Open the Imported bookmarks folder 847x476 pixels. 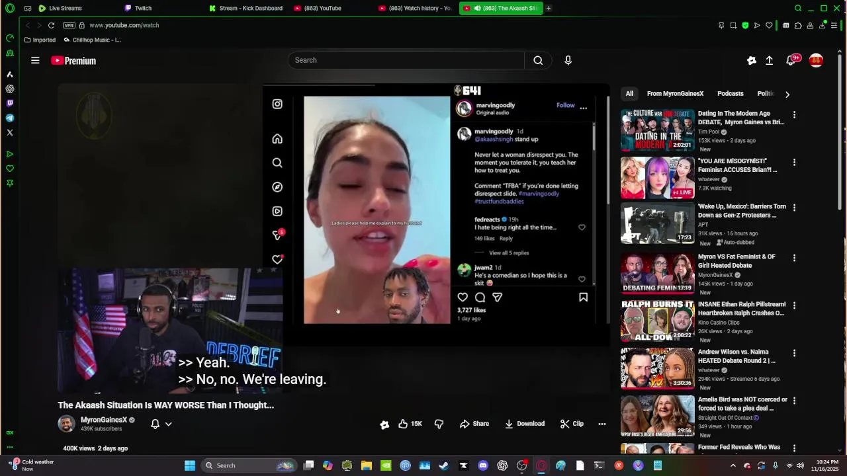pos(40,40)
